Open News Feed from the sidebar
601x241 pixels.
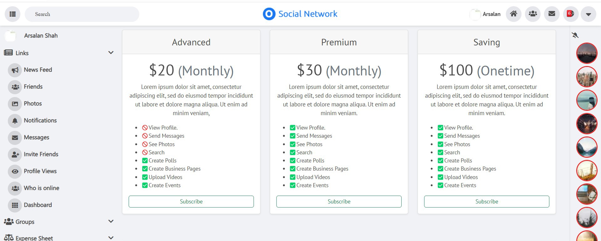tap(38, 70)
